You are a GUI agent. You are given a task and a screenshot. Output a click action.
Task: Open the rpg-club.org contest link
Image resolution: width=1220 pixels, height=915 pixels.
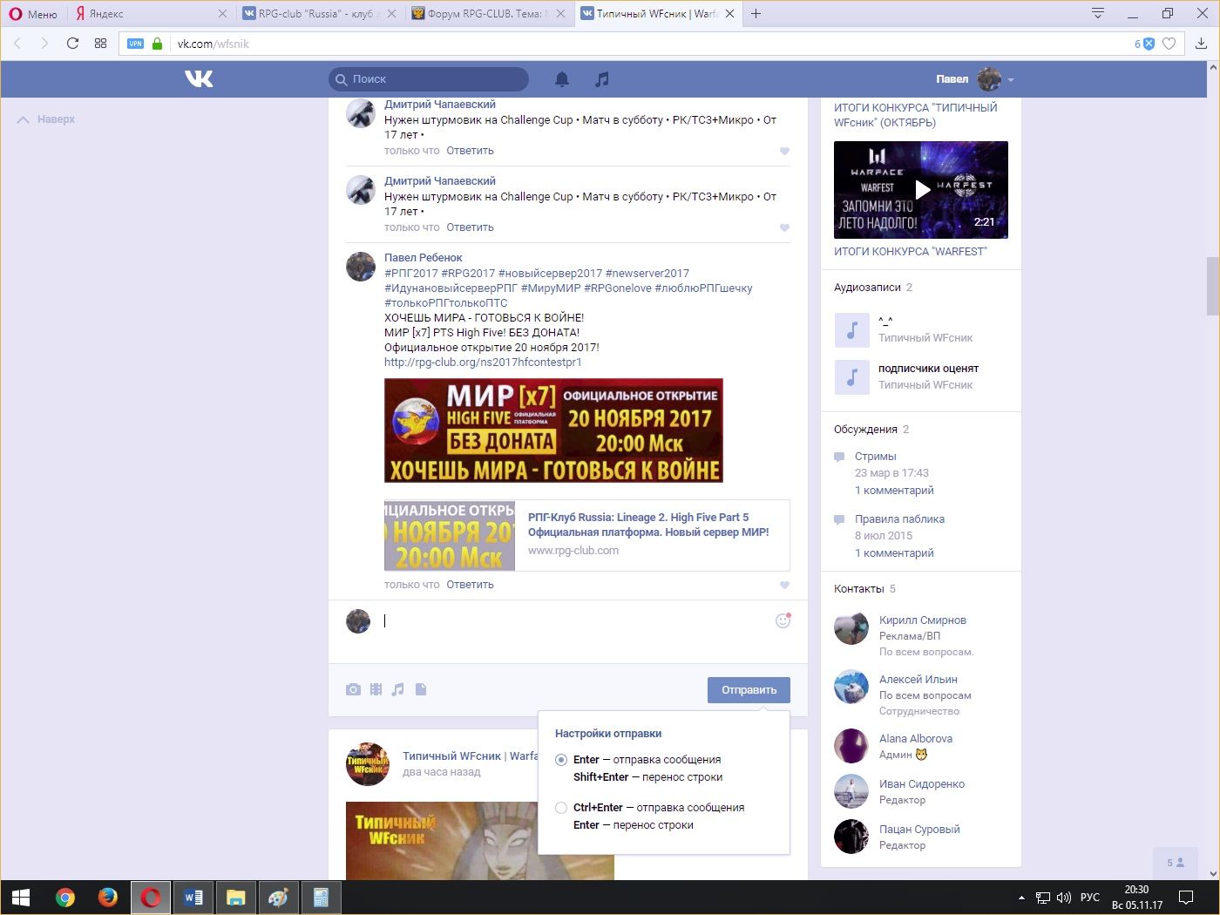(483, 363)
